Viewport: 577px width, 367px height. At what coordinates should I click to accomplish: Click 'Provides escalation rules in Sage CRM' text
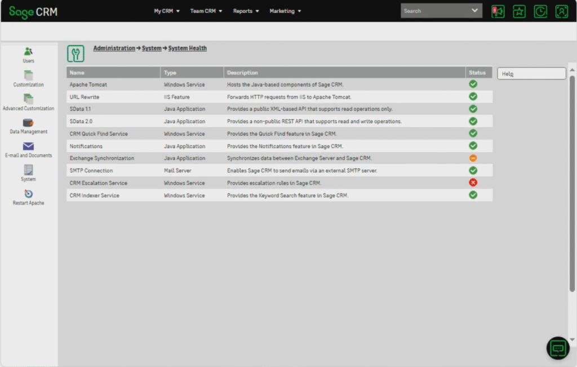coord(274,183)
